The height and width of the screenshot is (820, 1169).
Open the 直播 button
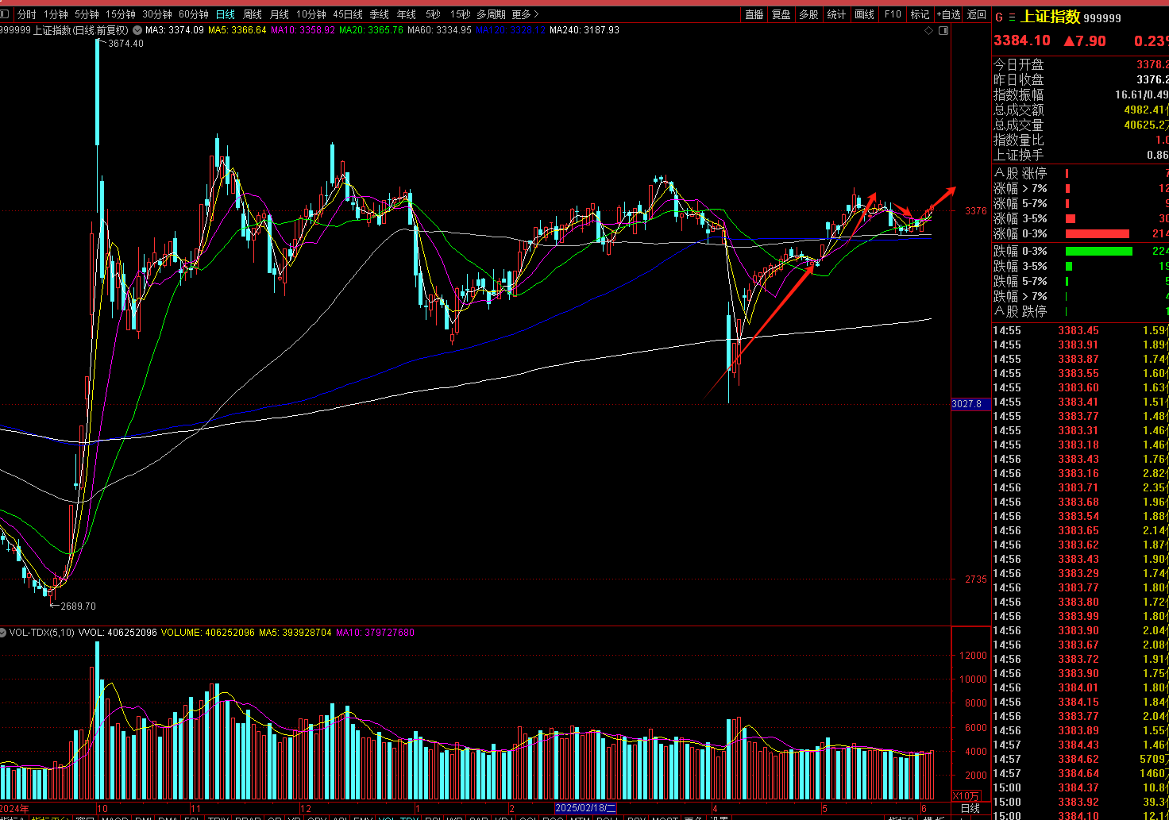pos(754,14)
